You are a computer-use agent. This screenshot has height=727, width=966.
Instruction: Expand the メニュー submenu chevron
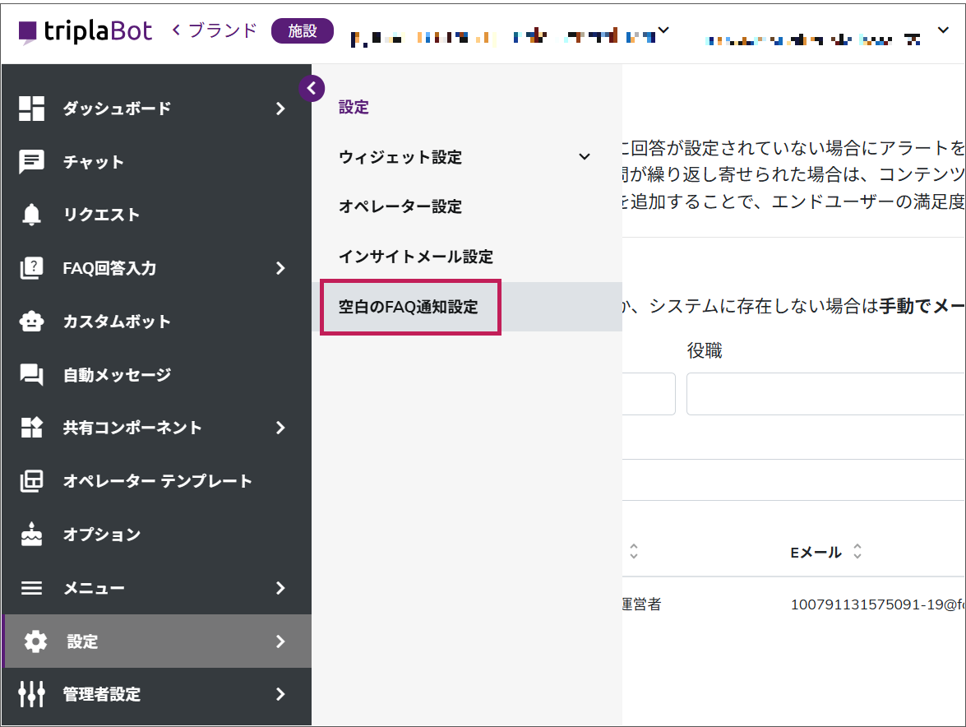(x=281, y=588)
